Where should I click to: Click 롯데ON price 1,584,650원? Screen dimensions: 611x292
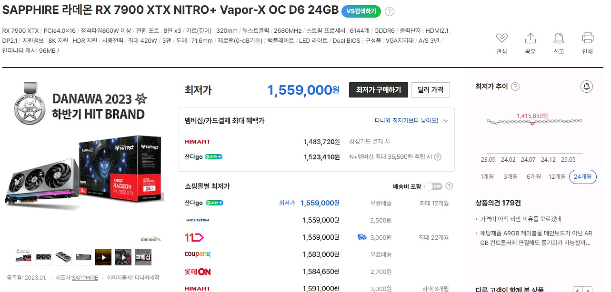[321, 272]
